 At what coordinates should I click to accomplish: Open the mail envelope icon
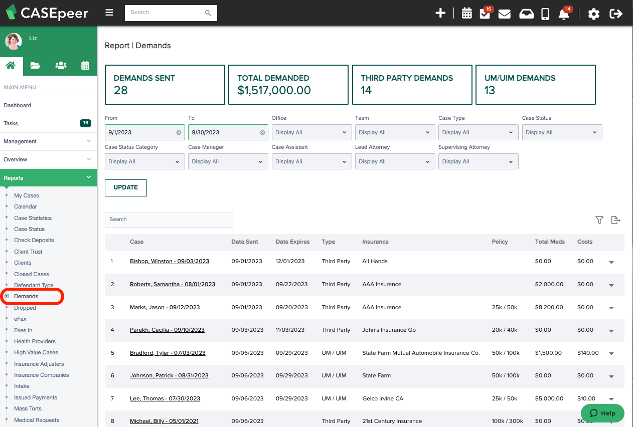505,14
